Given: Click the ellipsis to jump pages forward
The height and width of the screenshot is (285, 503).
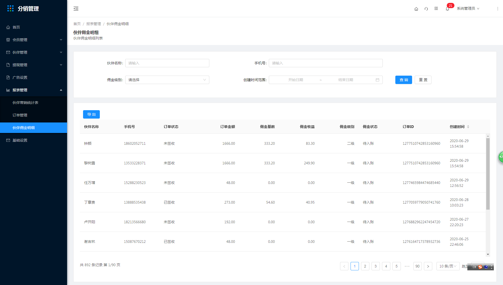Looking at the screenshot, I should [407, 266].
